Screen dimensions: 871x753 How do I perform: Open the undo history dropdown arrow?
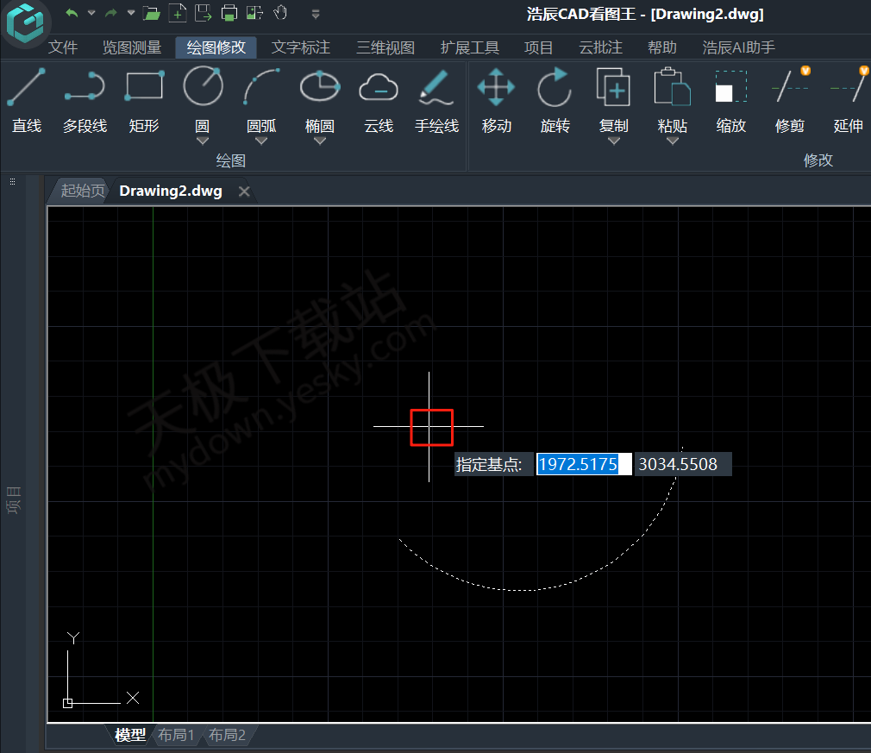(91, 13)
